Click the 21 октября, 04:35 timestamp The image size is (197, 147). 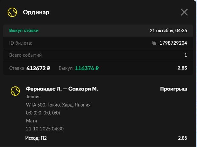(x=168, y=31)
